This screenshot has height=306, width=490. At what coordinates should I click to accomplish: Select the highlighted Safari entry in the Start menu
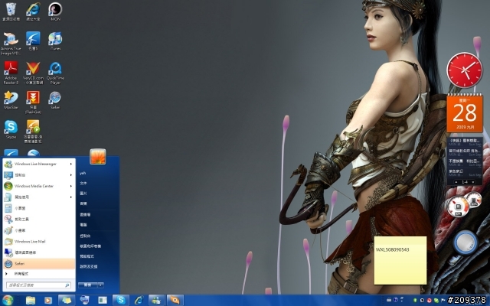pyautogui.click(x=39, y=263)
